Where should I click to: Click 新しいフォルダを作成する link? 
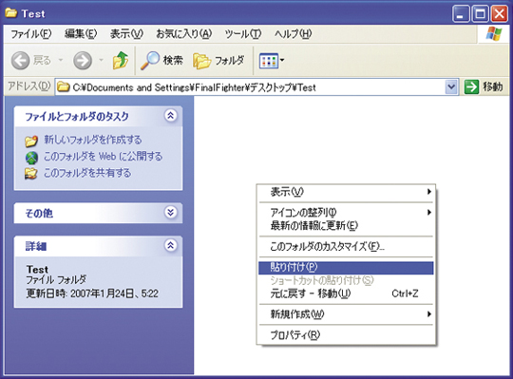(x=93, y=140)
